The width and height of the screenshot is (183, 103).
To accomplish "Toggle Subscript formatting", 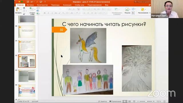I will click(63, 13).
